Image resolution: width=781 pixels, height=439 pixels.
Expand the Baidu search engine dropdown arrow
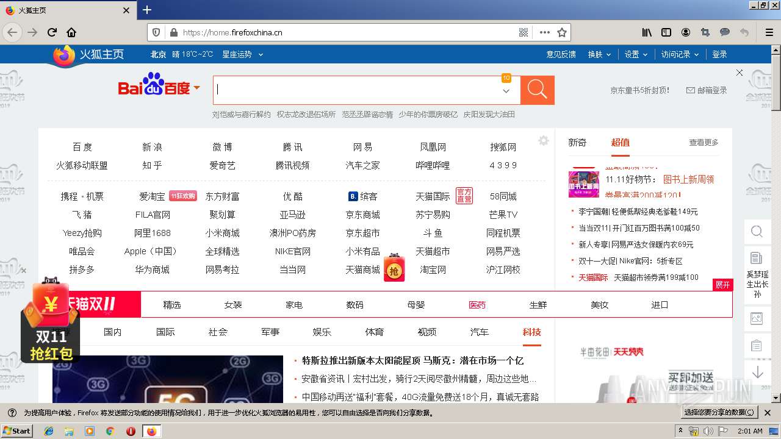196,88
